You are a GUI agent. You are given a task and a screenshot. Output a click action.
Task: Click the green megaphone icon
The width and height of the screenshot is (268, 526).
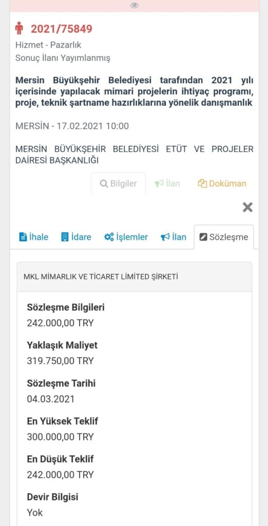(159, 184)
